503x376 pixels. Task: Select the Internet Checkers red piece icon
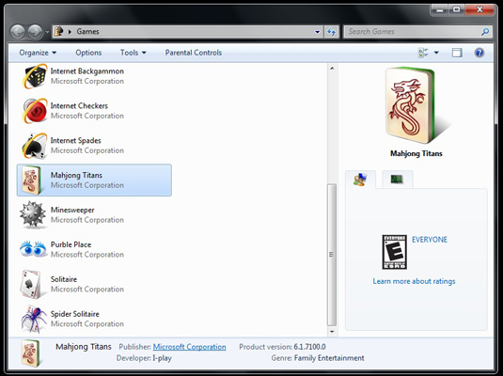(35, 111)
